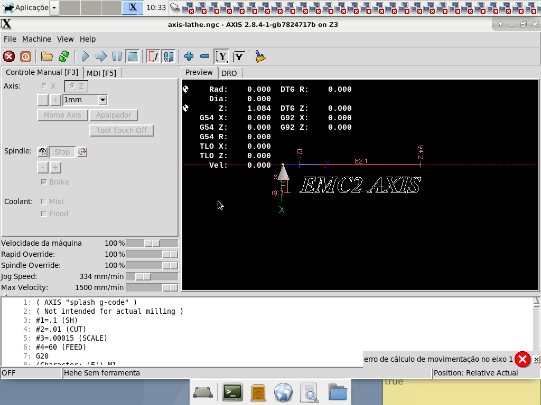The width and height of the screenshot is (541, 405).
Task: Select G-code line 7 G20
Action: [x=42, y=356]
